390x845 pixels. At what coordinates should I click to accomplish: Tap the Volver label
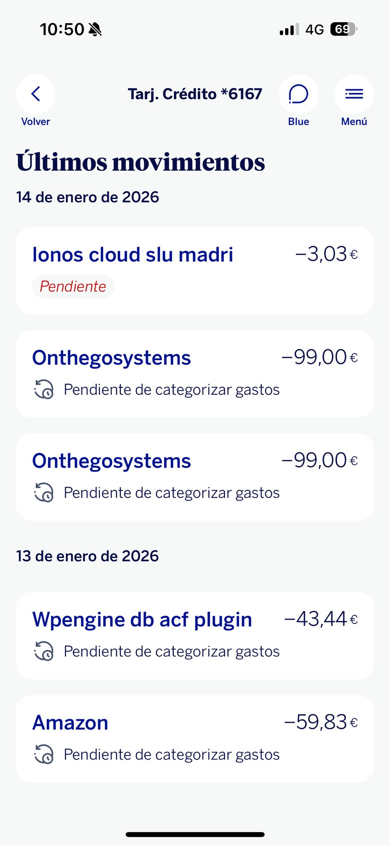click(35, 122)
